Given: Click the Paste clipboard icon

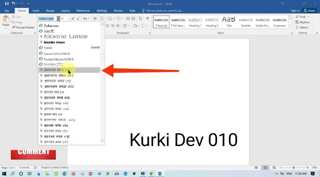Looking at the screenshot, I should click(x=6, y=19).
